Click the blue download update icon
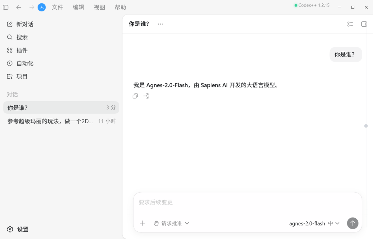 click(x=42, y=7)
